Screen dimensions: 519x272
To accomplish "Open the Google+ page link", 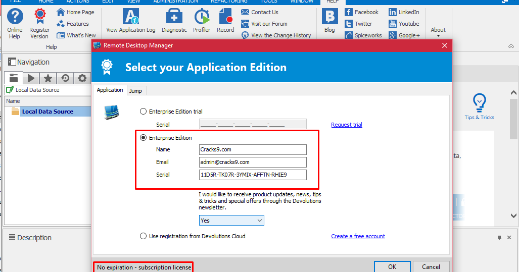I will [x=404, y=35].
